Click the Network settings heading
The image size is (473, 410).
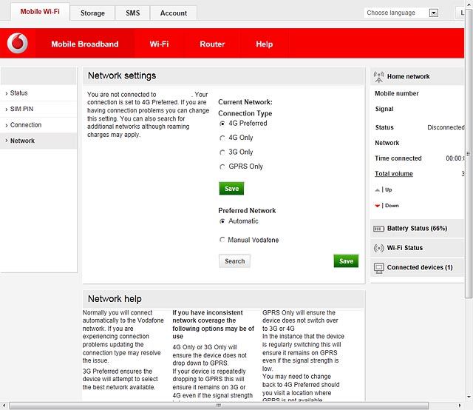(122, 75)
